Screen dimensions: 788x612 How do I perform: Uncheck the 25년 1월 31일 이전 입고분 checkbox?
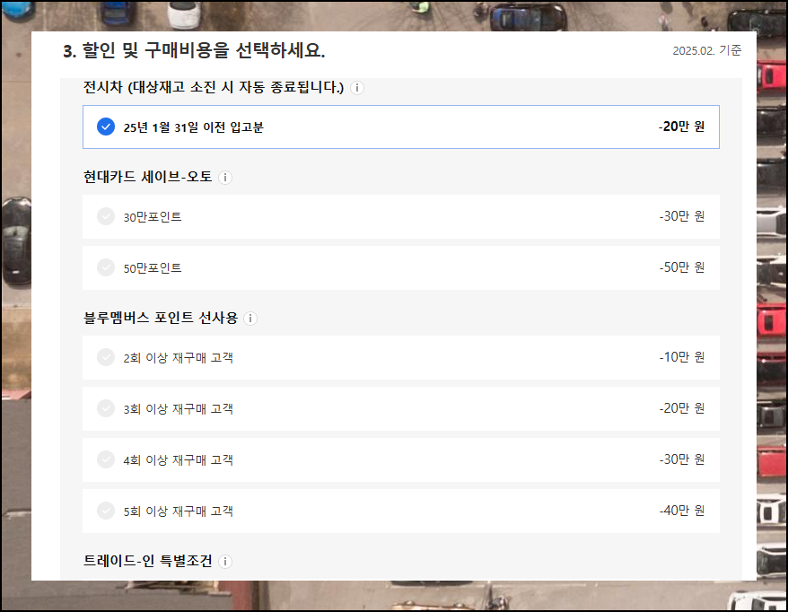(106, 127)
